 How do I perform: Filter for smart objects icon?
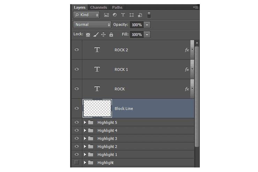[140, 15]
